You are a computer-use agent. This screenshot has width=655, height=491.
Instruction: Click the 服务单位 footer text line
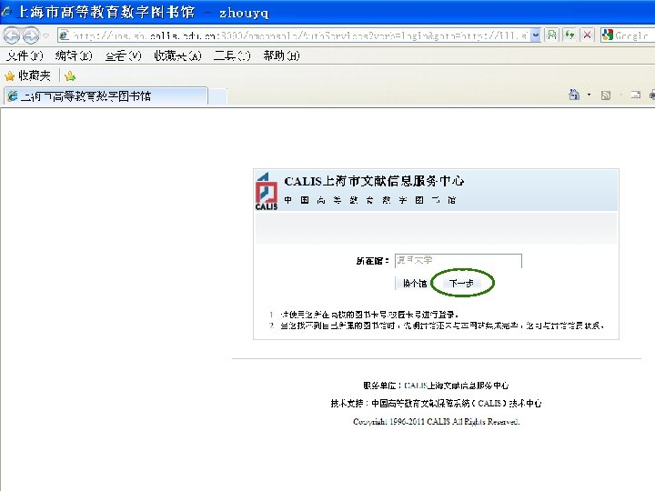point(436,386)
